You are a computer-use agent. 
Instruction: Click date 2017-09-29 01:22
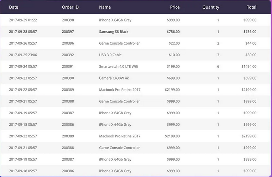(x=23, y=20)
